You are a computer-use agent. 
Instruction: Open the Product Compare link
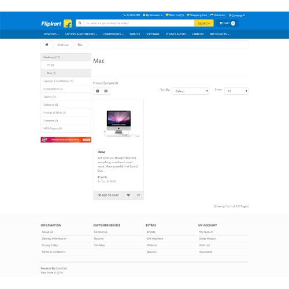pyautogui.click(x=106, y=83)
